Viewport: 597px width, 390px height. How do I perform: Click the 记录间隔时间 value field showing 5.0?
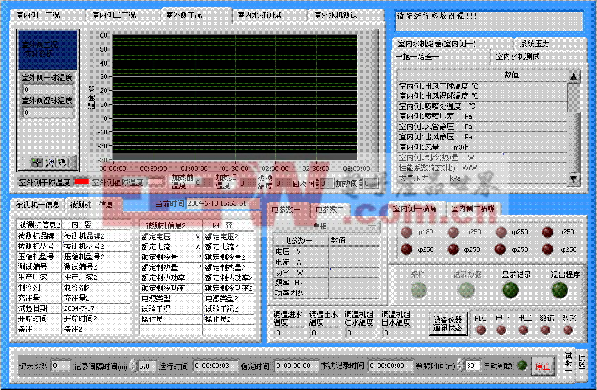[x=147, y=366]
